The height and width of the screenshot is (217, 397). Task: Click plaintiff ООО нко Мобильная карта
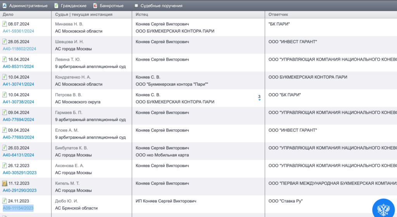coord(162,155)
